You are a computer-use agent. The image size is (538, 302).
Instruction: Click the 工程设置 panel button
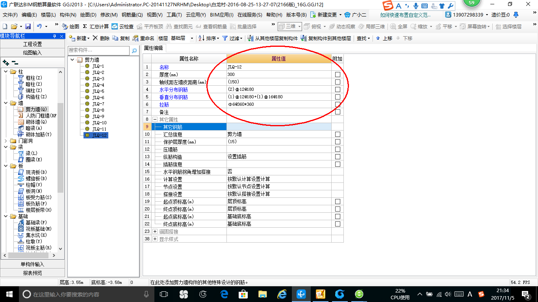tap(32, 44)
